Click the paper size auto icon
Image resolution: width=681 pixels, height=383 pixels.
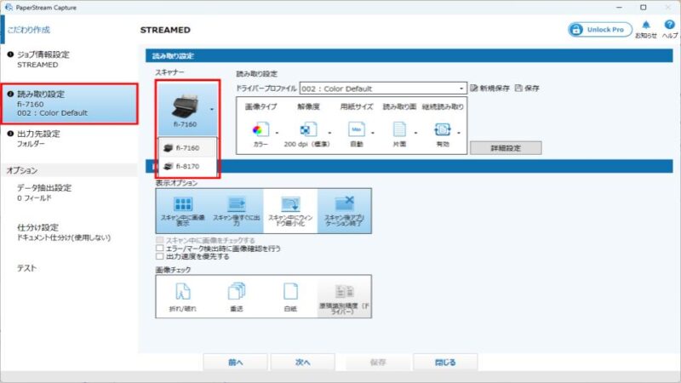coord(356,129)
